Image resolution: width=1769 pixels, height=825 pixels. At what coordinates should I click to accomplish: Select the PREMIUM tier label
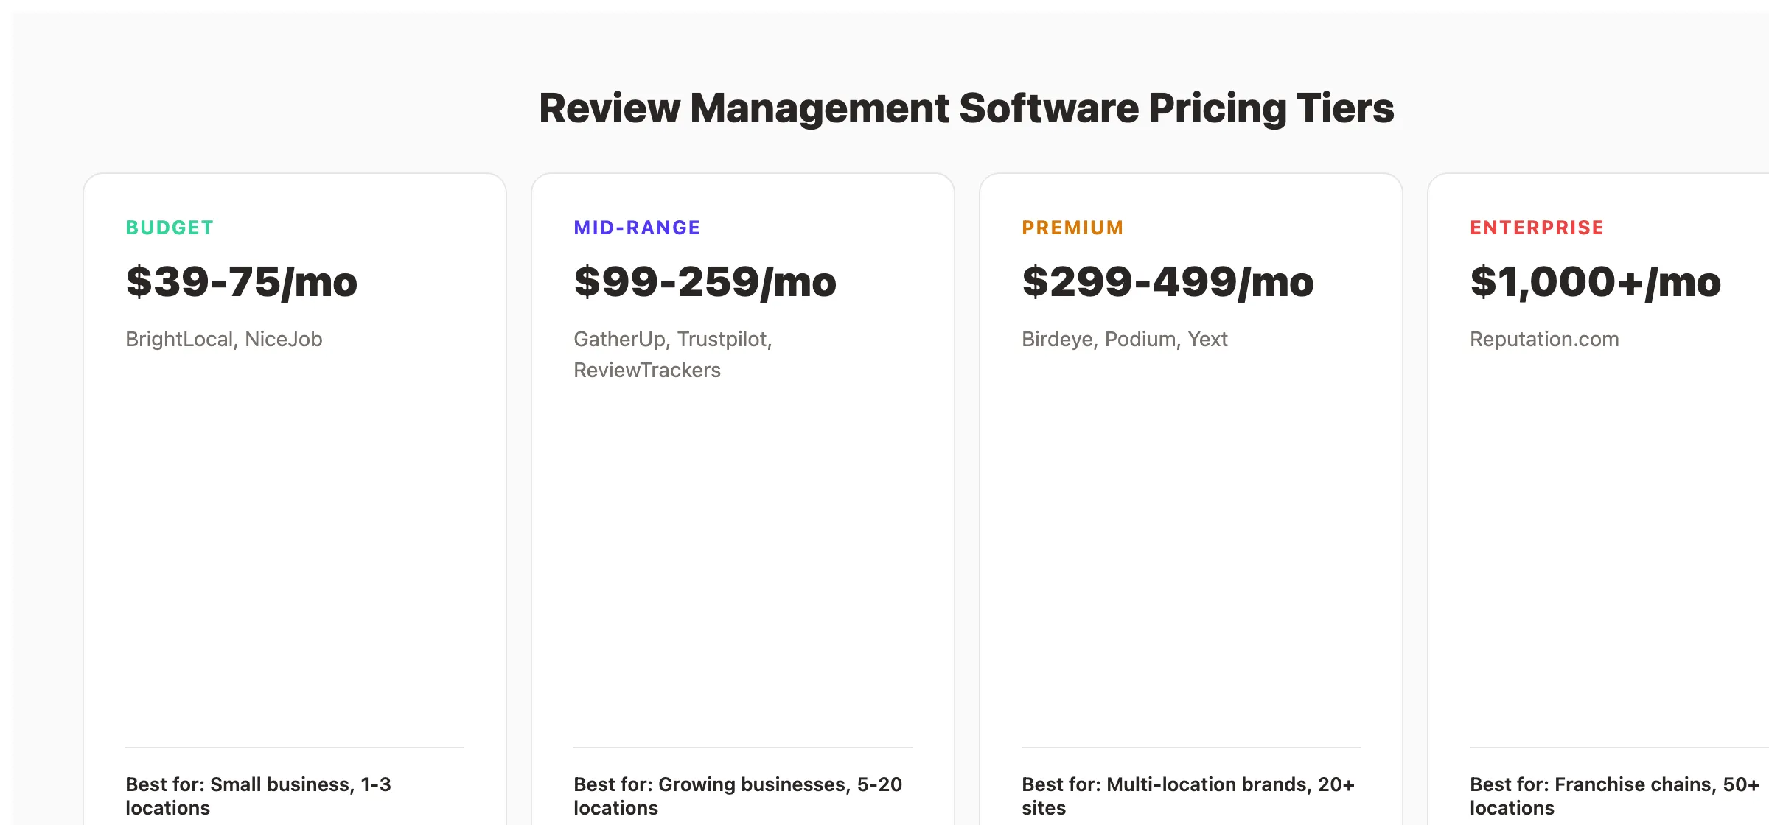click(1072, 228)
